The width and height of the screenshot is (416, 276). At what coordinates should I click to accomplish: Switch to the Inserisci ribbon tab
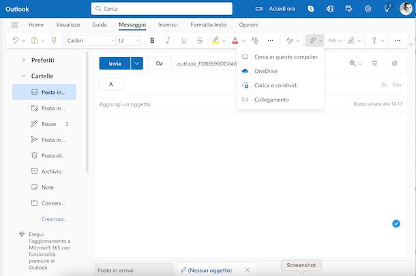click(x=168, y=25)
